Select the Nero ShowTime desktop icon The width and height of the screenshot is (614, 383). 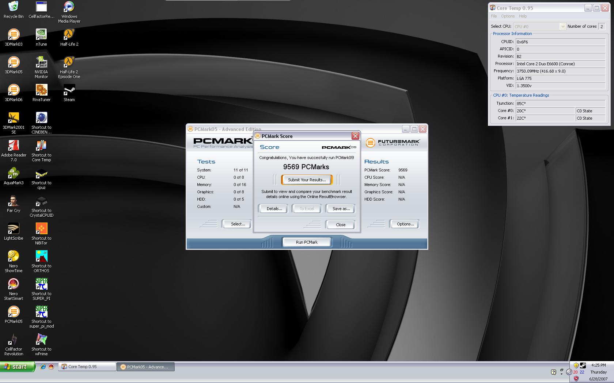point(14,262)
